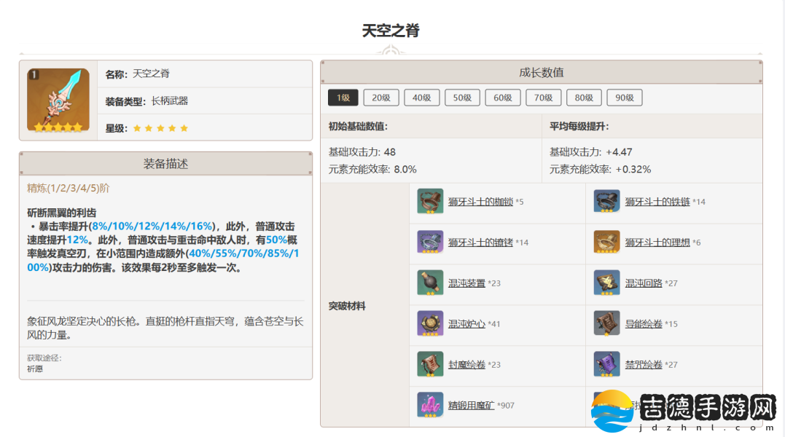Select the 狮牙斗士的镣铐 item icon
The width and height of the screenshot is (785, 437).
pos(430,242)
